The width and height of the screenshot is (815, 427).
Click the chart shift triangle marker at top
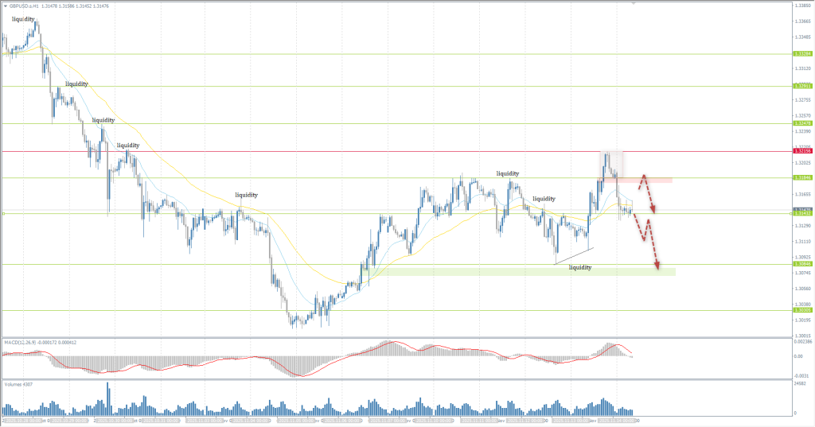[x=633, y=3]
